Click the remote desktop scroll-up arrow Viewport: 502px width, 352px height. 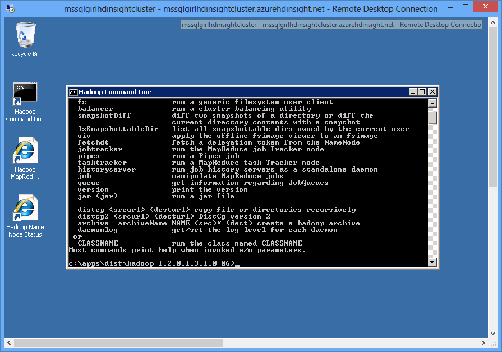[x=492, y=22]
